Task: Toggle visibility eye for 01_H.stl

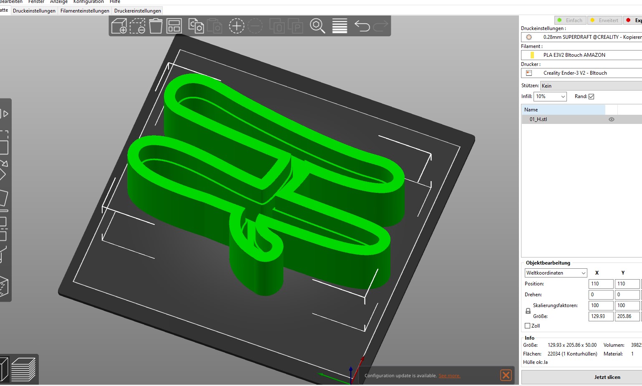Action: tap(612, 119)
